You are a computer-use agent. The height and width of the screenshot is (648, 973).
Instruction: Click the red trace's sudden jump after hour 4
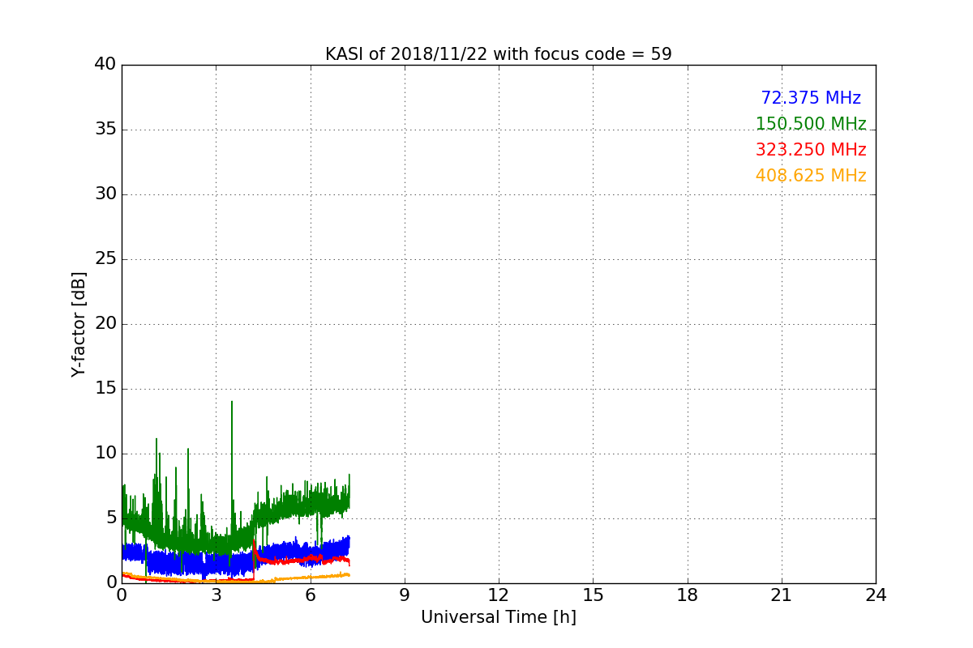pos(254,559)
